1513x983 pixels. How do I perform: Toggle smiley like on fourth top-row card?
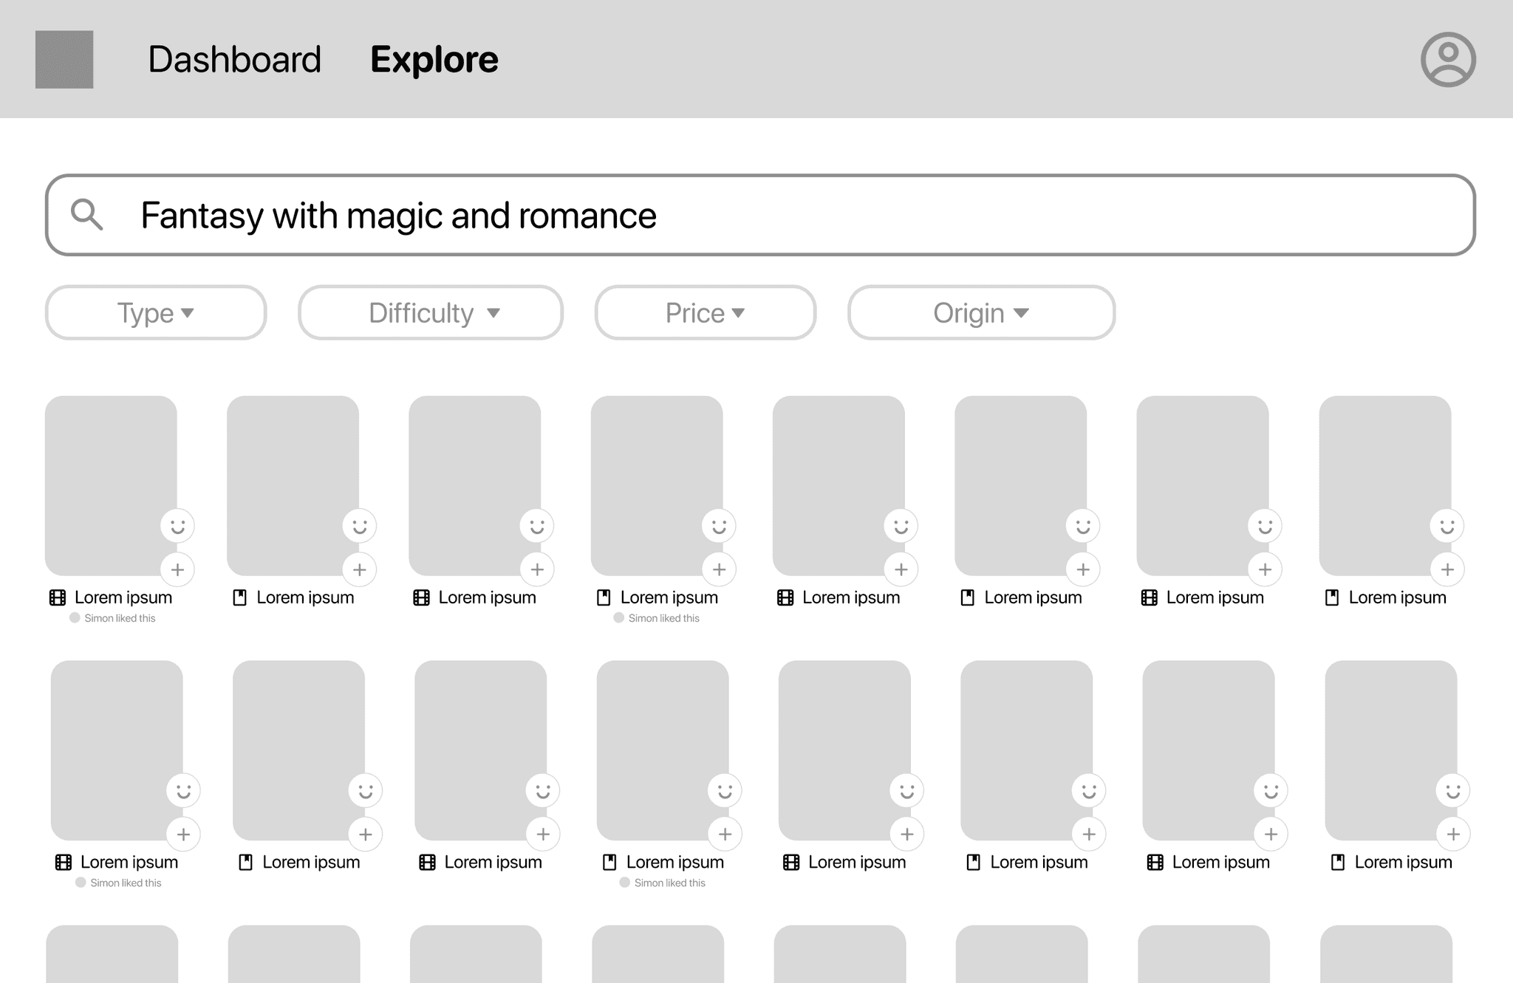[x=719, y=527]
